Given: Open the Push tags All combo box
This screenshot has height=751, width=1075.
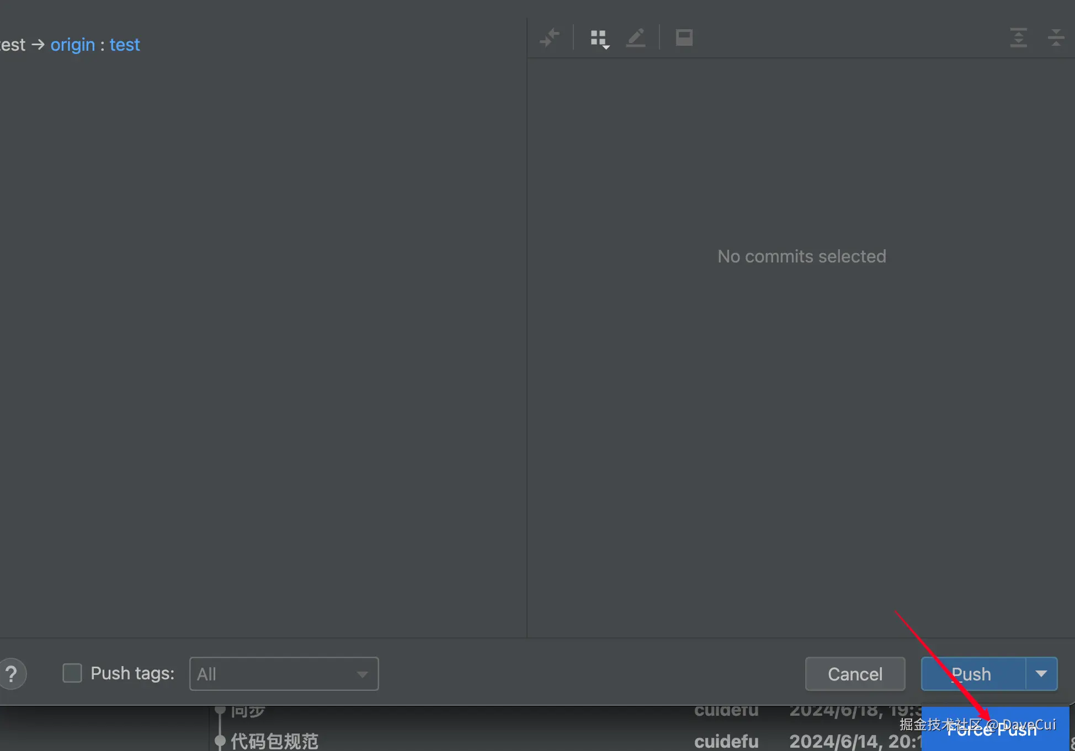Looking at the screenshot, I should coord(284,674).
